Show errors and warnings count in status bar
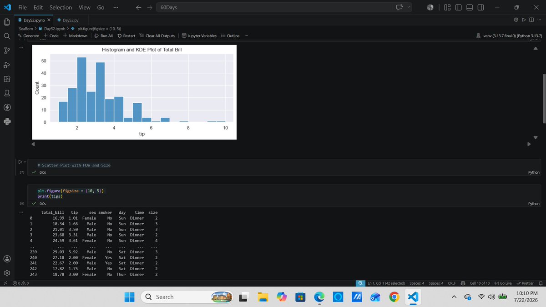546x307 pixels. tap(21, 283)
